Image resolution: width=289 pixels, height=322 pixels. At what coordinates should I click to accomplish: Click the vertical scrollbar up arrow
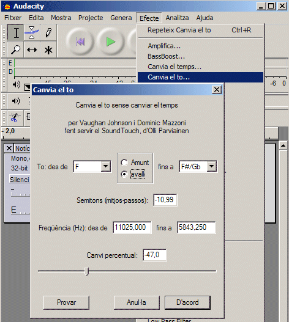(283, 146)
